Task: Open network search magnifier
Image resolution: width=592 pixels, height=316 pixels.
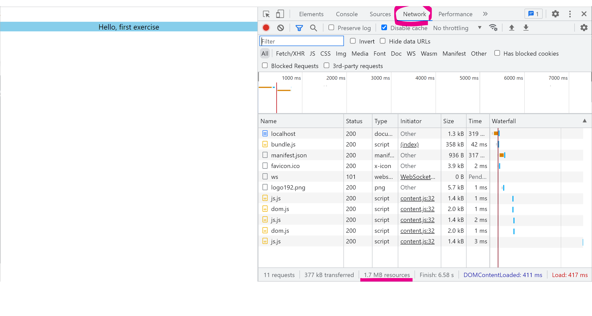Action: pos(313,28)
